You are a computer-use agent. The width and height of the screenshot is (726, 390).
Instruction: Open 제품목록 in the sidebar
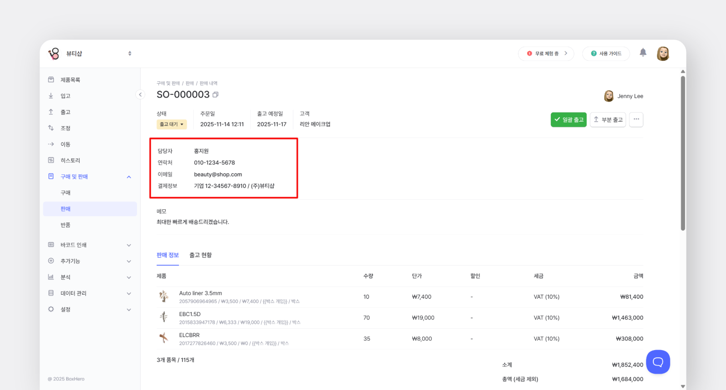pos(70,80)
